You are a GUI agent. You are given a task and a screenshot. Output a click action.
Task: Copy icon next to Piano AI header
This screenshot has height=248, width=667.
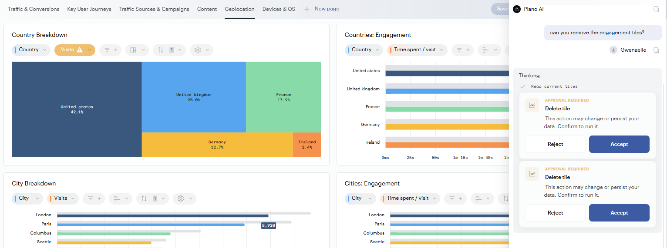(656, 9)
